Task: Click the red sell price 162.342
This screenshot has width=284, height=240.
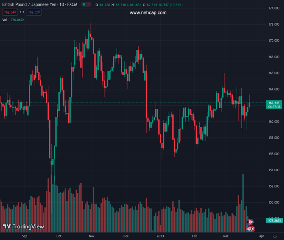Action: [x=10, y=12]
